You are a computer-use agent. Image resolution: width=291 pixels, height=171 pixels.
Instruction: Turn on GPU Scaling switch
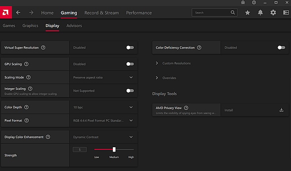(x=130, y=64)
